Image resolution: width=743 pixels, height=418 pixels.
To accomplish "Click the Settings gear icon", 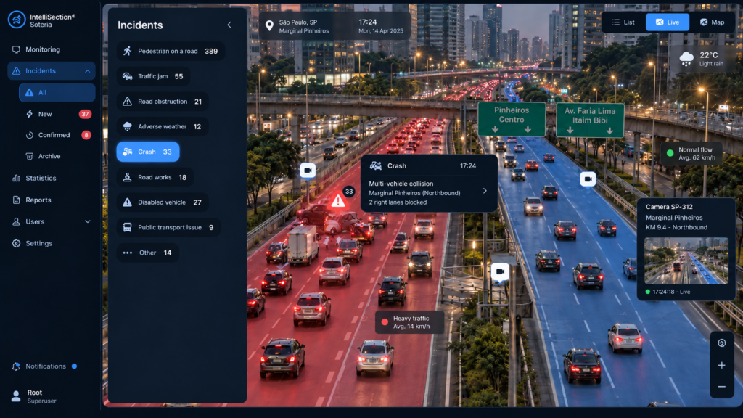I will (16, 244).
